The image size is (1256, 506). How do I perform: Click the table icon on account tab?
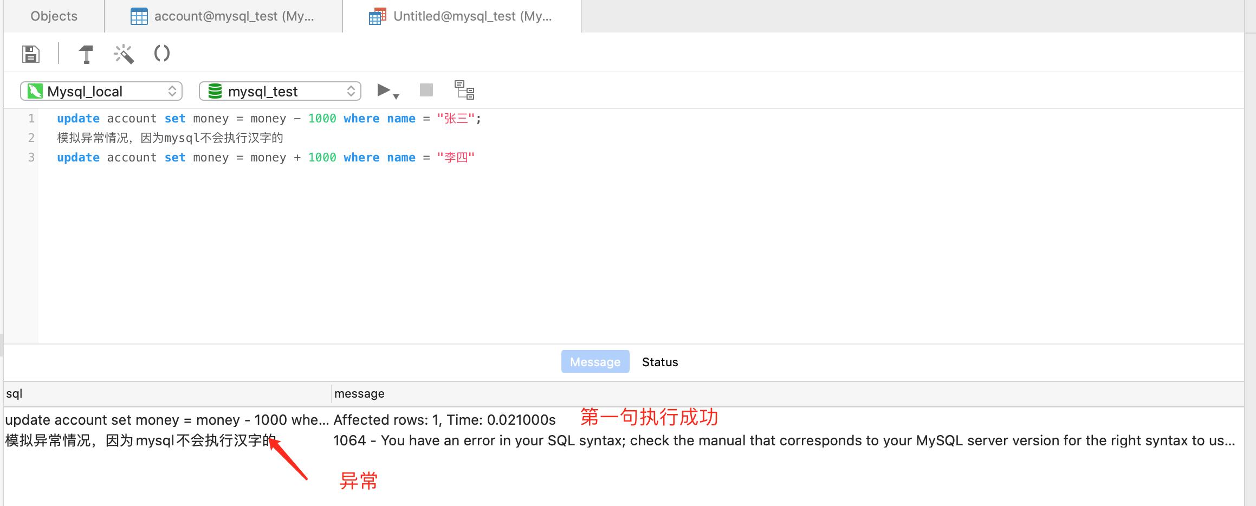tap(139, 16)
